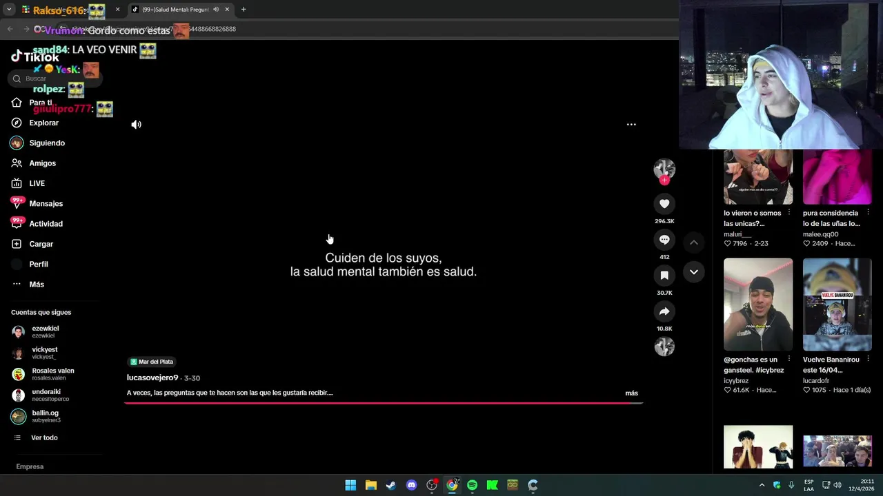Open the Cargar upload page

click(x=32, y=244)
